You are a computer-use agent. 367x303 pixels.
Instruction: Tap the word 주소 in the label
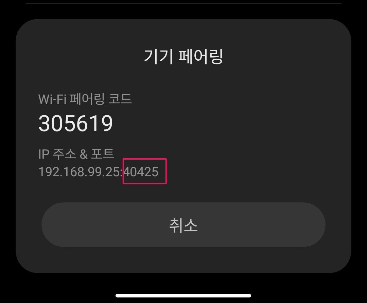tap(64, 154)
